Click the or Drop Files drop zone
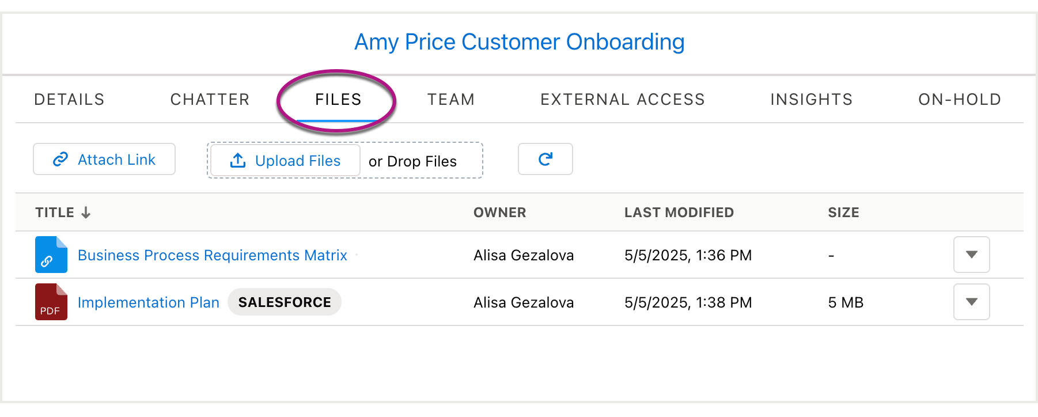1038x417 pixels. point(412,161)
